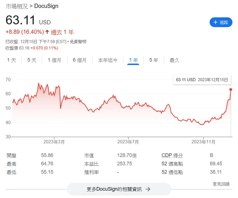
Task: Click the 2023年7月 axis label
Action: point(128,142)
